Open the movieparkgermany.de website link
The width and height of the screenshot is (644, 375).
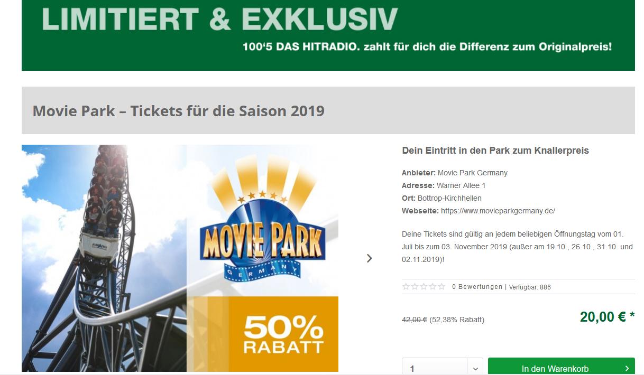(498, 211)
